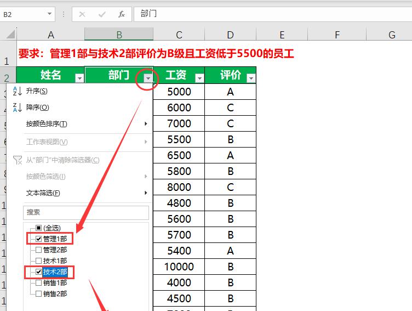
Task: Expand the 按颜色排序 submenu arrow
Action: coord(146,123)
